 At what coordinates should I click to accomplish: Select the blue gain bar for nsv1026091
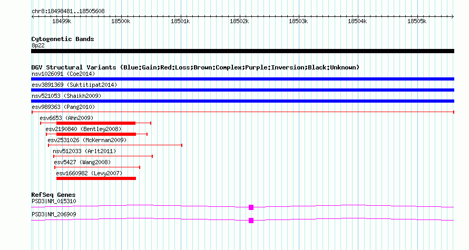pyautogui.click(x=242, y=79)
